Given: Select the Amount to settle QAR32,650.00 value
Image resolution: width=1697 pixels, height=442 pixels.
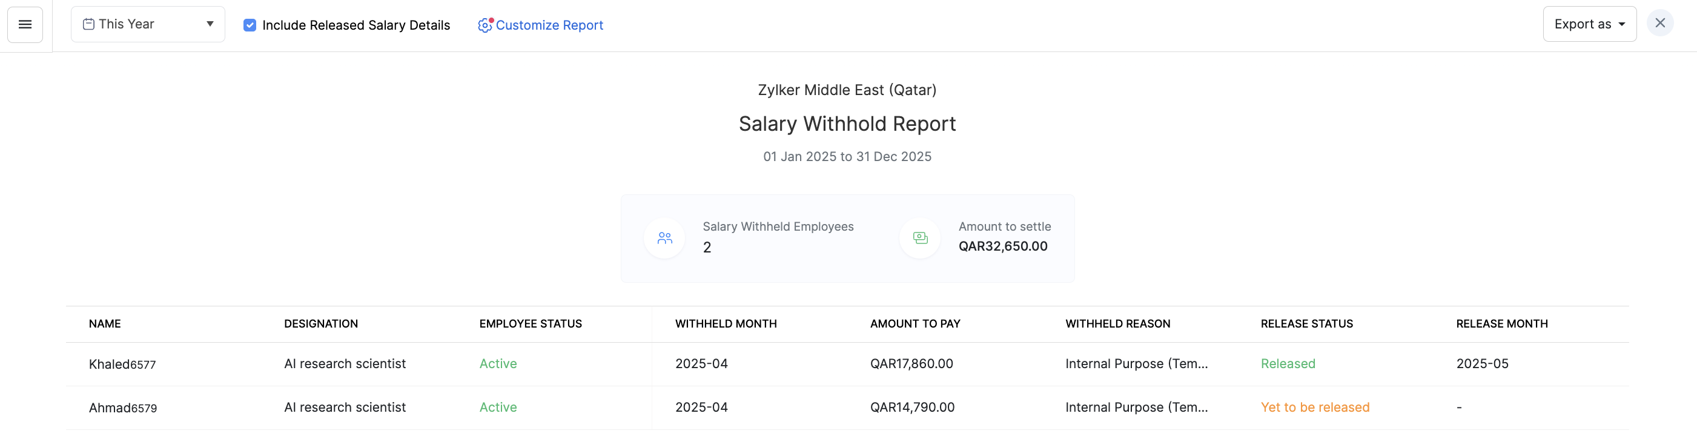Looking at the screenshot, I should pos(1004,246).
